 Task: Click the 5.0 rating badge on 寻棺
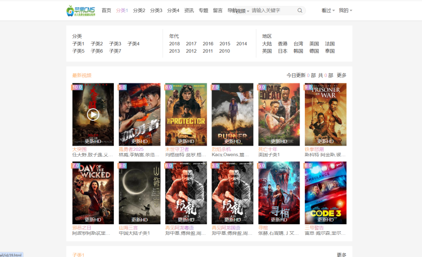263,165
